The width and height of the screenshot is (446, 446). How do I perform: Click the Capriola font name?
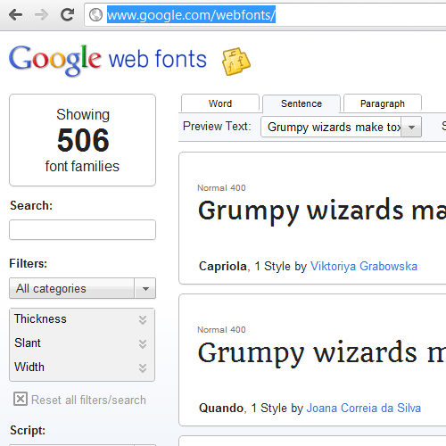223,267
